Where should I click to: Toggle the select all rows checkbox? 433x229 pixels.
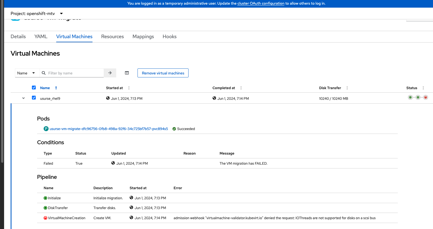34,88
